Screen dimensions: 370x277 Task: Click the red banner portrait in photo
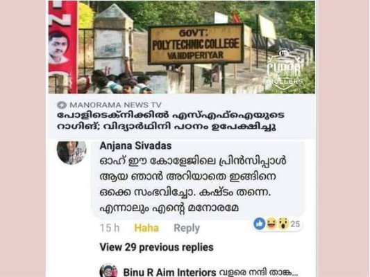58,48
